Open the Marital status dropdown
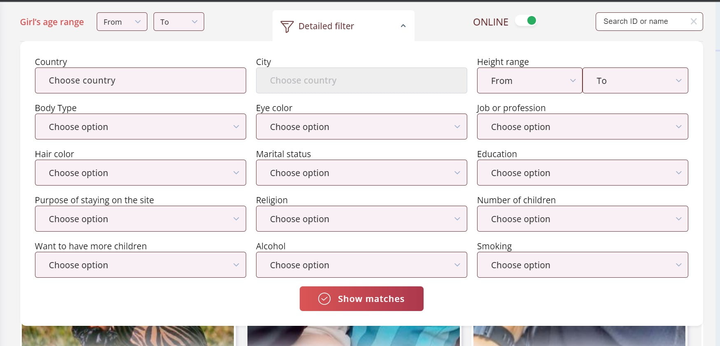 pos(361,173)
